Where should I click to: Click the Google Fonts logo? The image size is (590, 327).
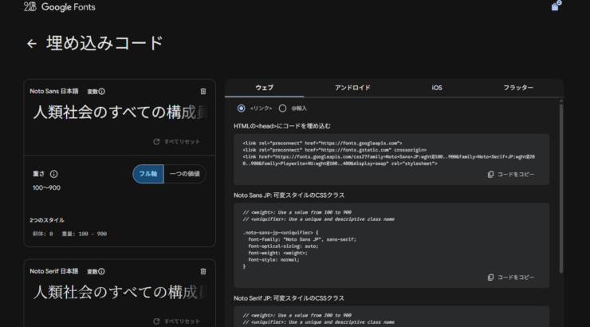point(60,6)
